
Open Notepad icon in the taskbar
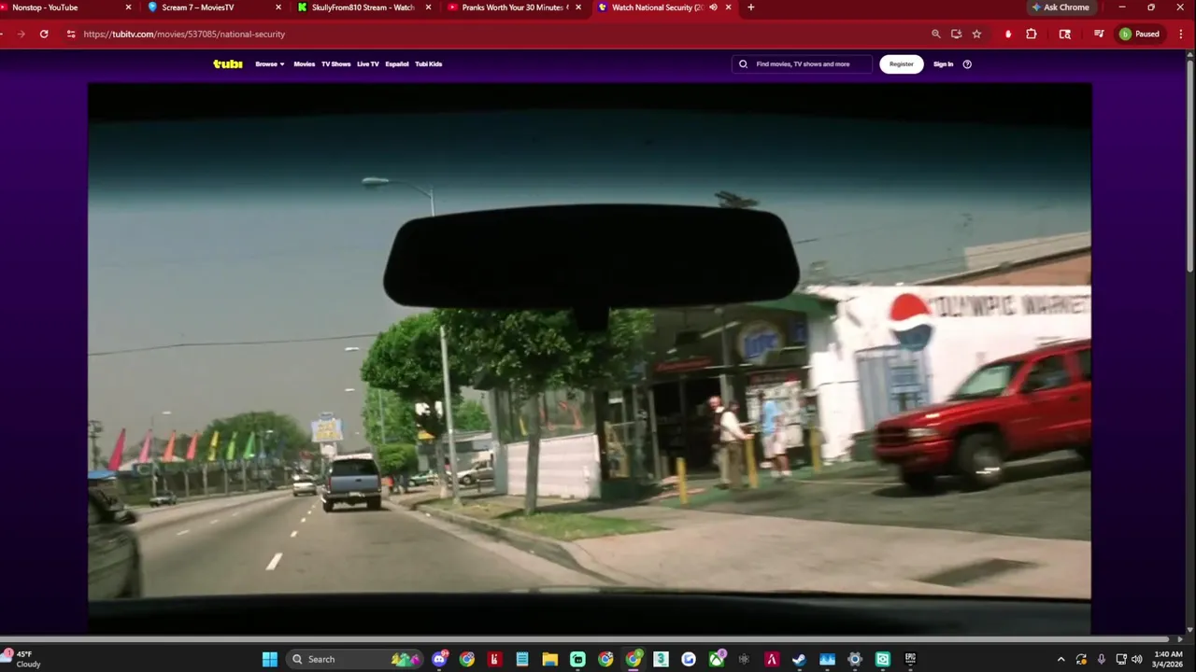(522, 659)
